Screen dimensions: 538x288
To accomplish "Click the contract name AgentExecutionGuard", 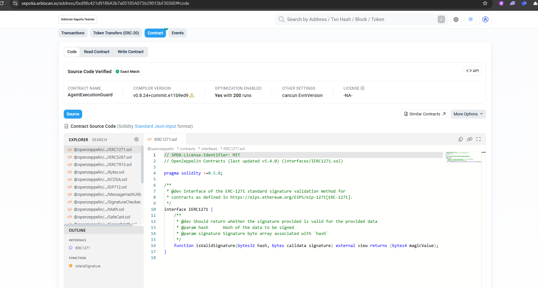I will tap(90, 95).
